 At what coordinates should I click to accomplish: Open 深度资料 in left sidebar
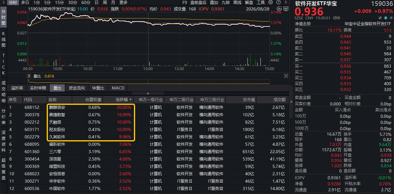(x=4, y=141)
